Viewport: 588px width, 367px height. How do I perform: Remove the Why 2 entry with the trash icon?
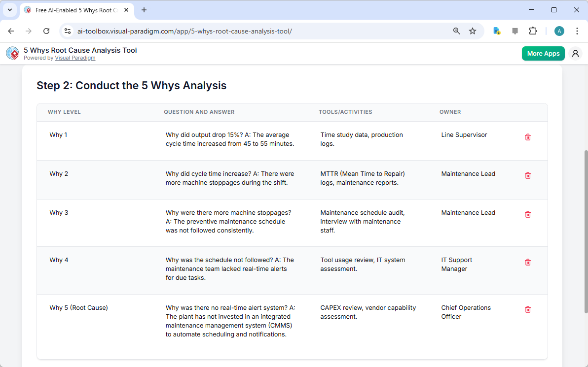click(527, 175)
